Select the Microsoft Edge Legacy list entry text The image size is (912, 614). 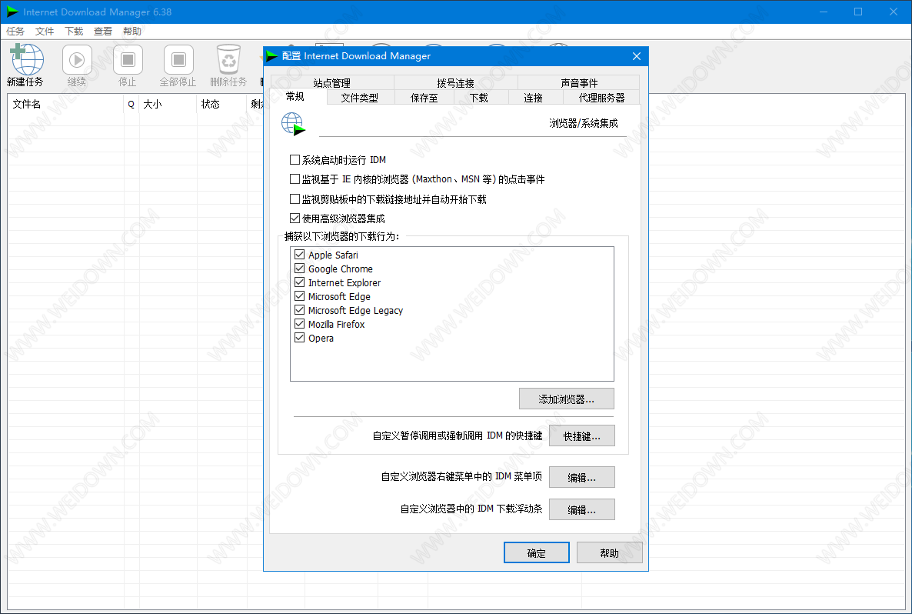[x=355, y=311]
